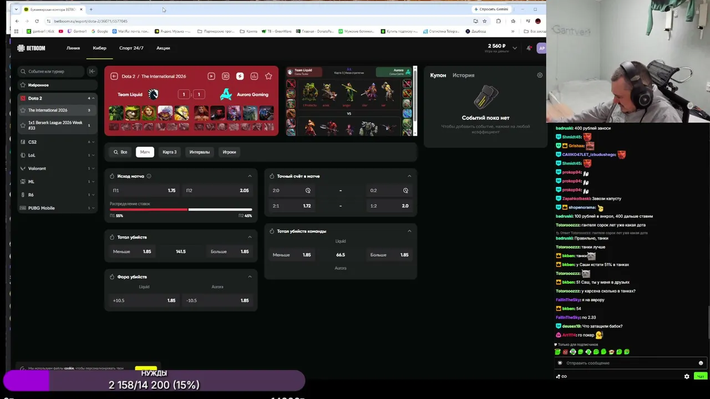Collapse the Тотал убийств market
710x399 pixels.
click(250, 237)
